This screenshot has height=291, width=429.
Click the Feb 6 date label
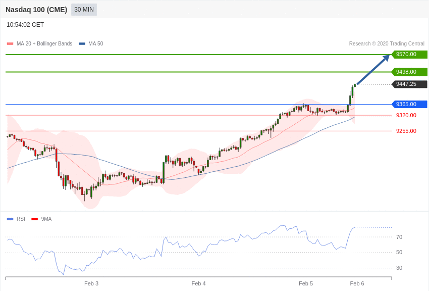tap(357, 283)
